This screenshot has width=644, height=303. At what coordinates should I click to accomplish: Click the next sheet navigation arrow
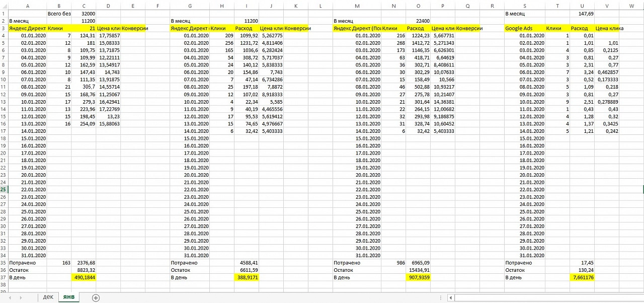pyautogui.click(x=20, y=297)
